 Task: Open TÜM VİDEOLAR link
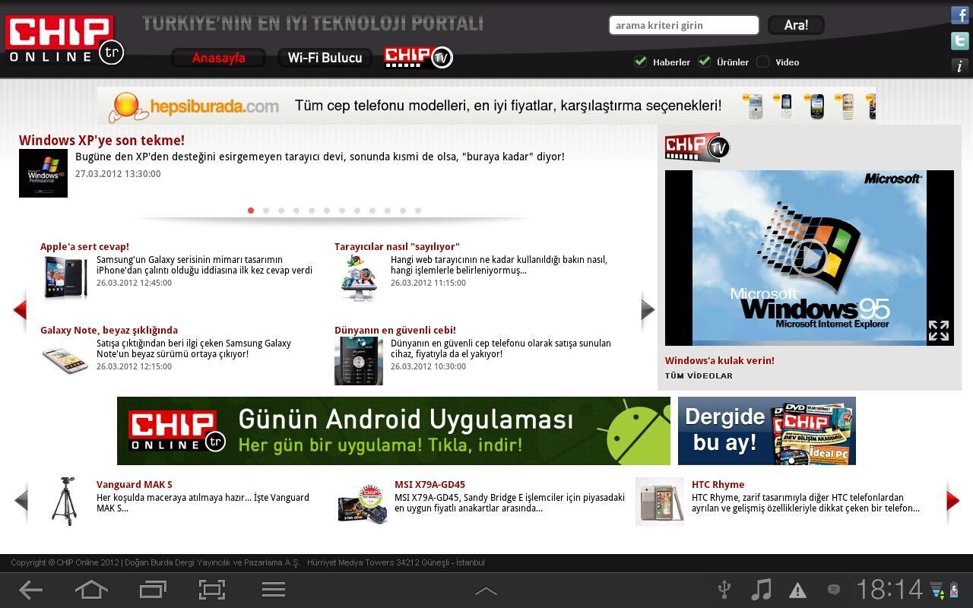[x=699, y=375]
